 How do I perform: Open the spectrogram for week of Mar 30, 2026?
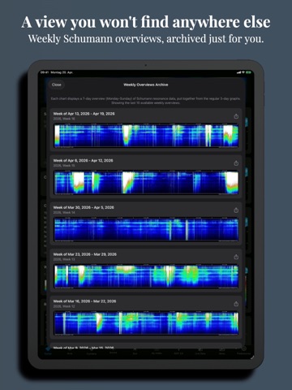146,229
